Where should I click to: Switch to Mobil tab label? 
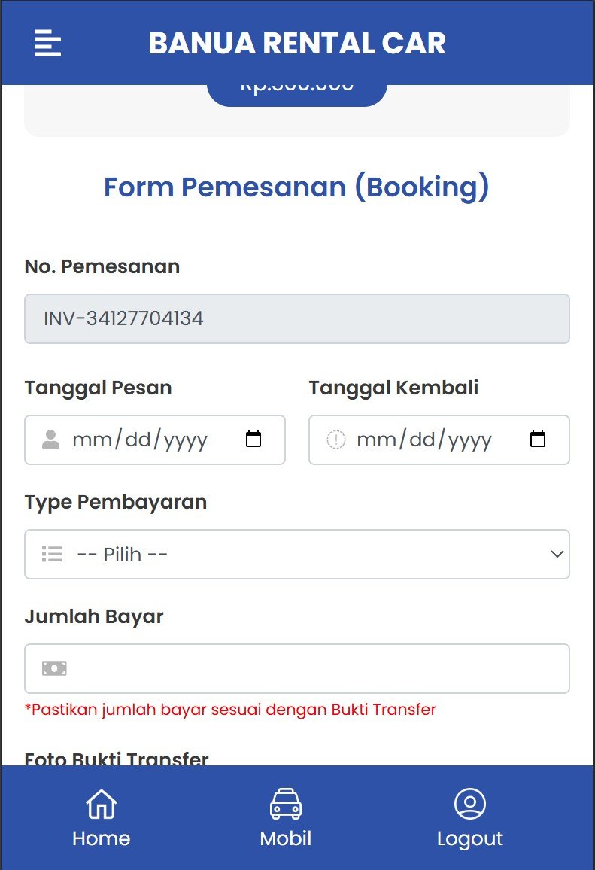click(x=286, y=838)
